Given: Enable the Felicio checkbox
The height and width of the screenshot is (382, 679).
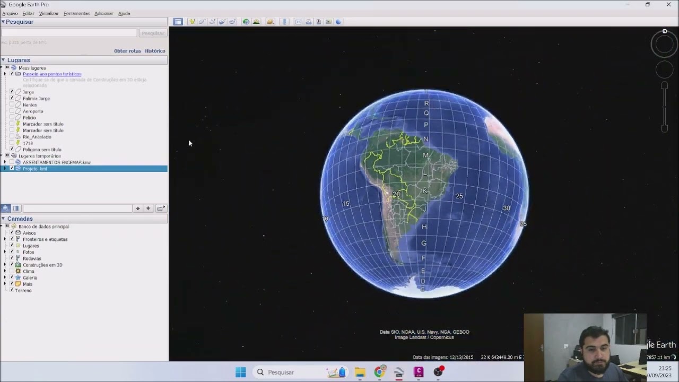Looking at the screenshot, I should point(12,117).
